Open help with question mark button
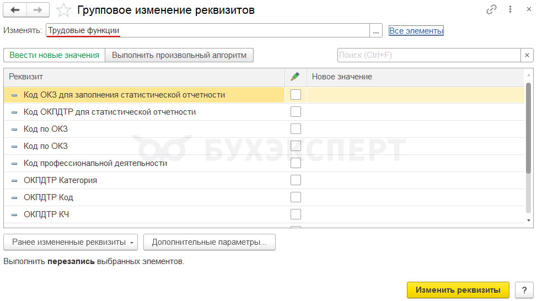Viewport: 537px width, 301px height. 524,290
